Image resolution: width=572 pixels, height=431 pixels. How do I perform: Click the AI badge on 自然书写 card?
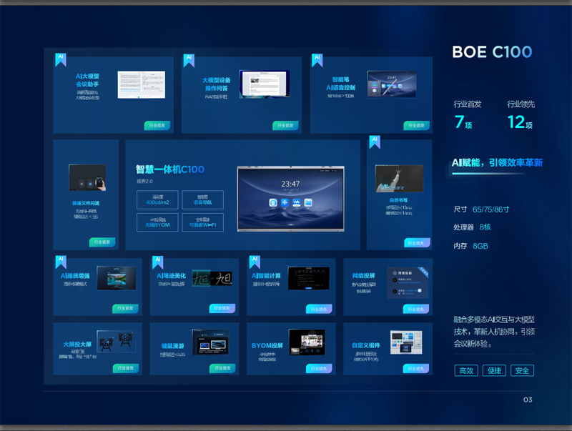coord(375,142)
